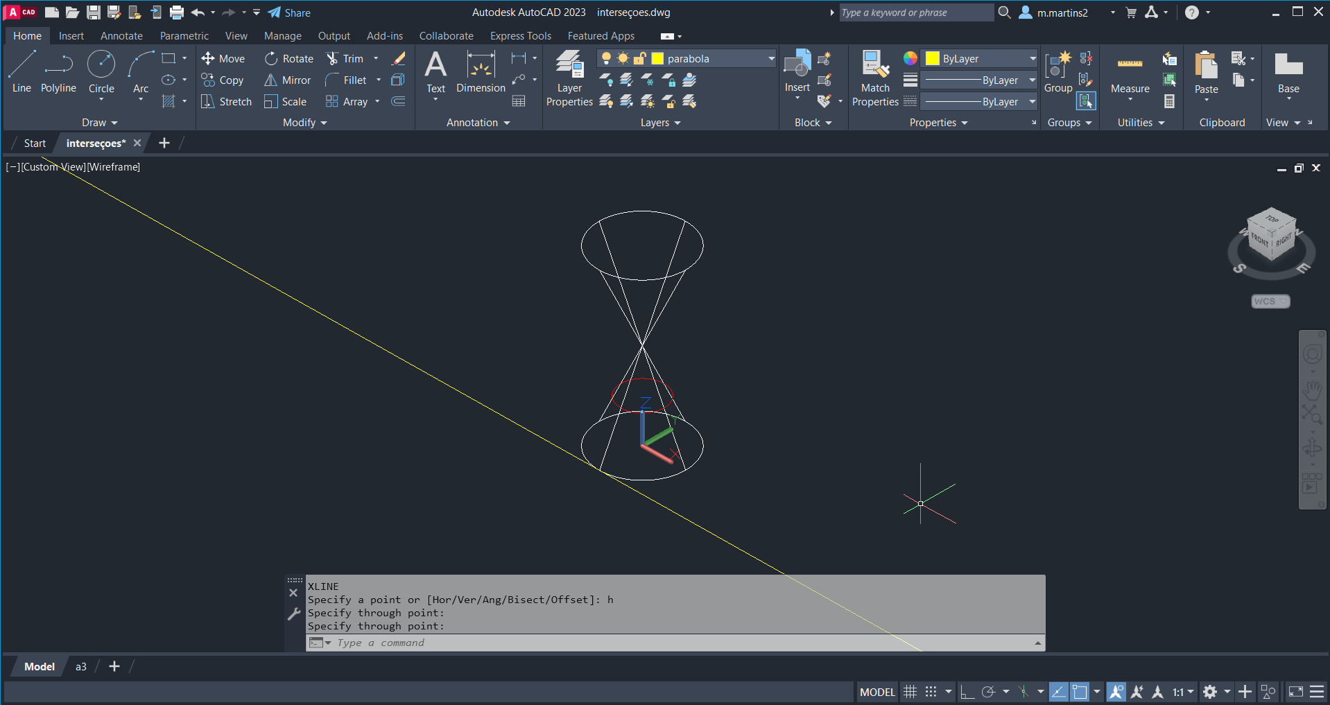
Task: Open the a3 layout tab
Action: (81, 667)
